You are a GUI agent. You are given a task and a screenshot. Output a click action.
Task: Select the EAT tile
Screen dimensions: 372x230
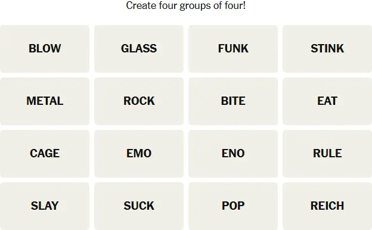[327, 101]
